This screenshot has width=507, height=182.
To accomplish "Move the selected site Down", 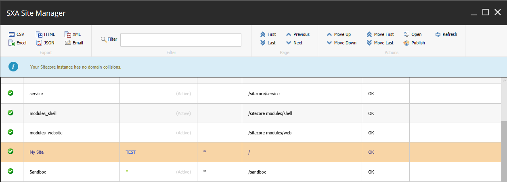I will pos(341,43).
